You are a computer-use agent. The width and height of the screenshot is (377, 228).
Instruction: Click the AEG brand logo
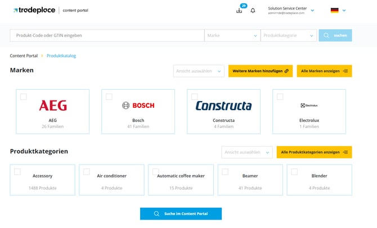point(53,106)
